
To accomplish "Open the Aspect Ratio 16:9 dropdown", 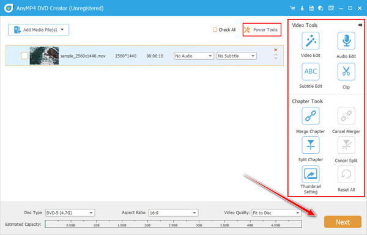I will pos(173,213).
